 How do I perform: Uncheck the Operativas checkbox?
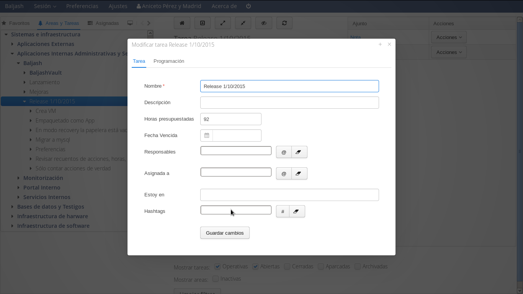217,266
